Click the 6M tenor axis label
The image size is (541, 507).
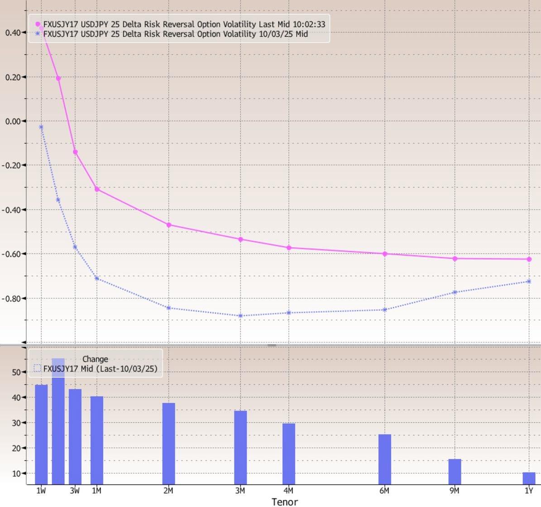pos(385,491)
